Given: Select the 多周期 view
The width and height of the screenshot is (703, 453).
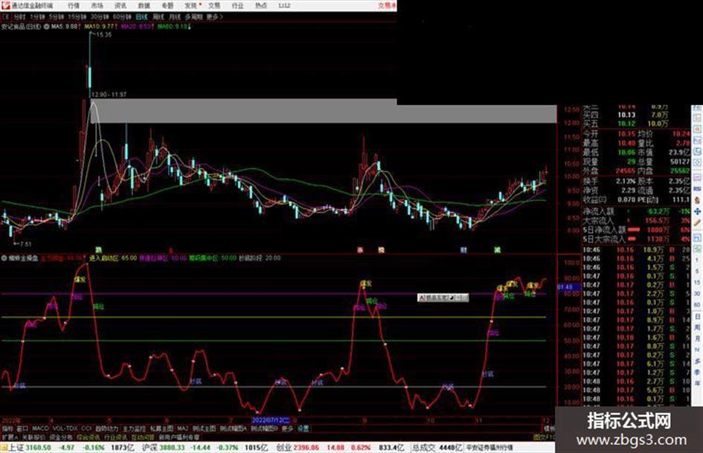Looking at the screenshot, I should point(193,16).
